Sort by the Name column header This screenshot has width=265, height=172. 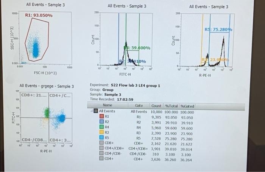point(108,105)
